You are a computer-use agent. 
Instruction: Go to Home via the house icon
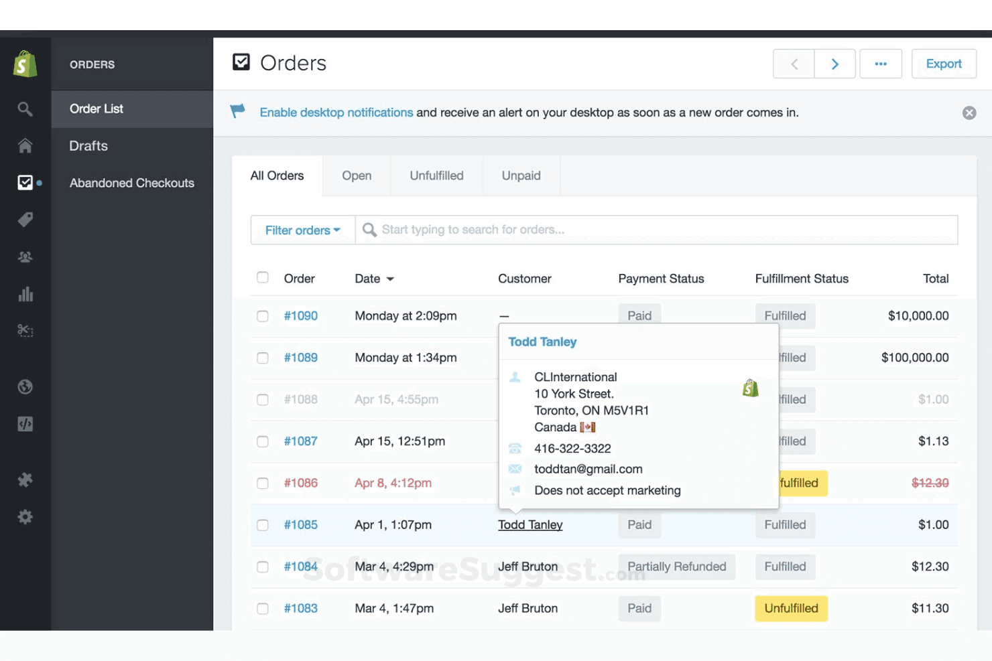pyautogui.click(x=25, y=145)
